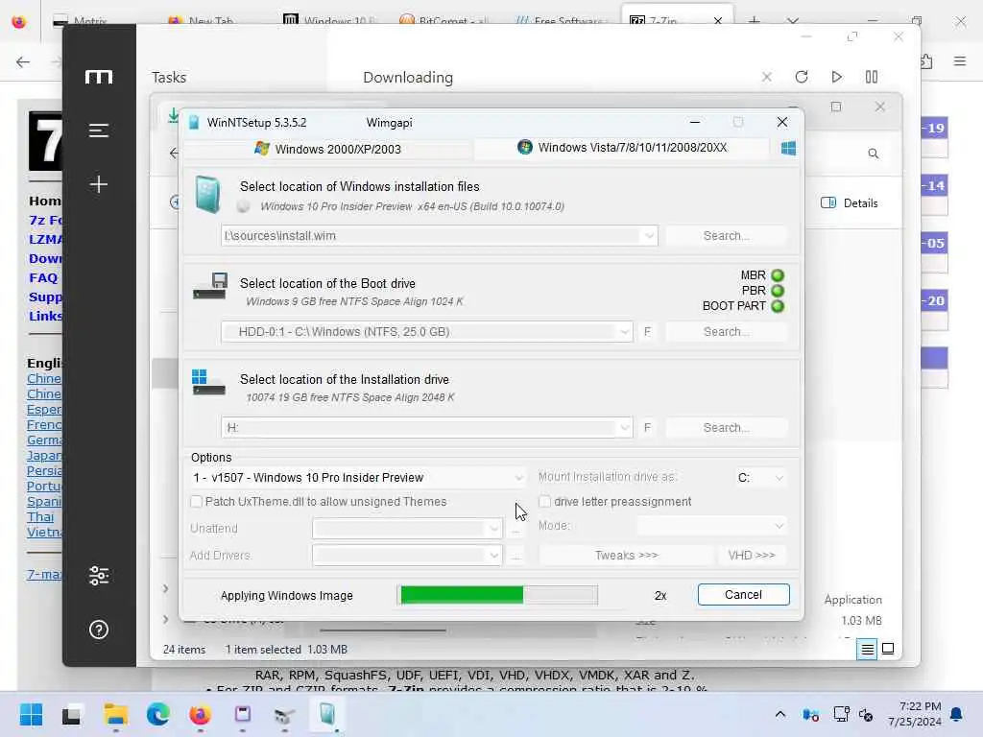
Task: Open the Mode dropdown
Action: [x=711, y=526]
